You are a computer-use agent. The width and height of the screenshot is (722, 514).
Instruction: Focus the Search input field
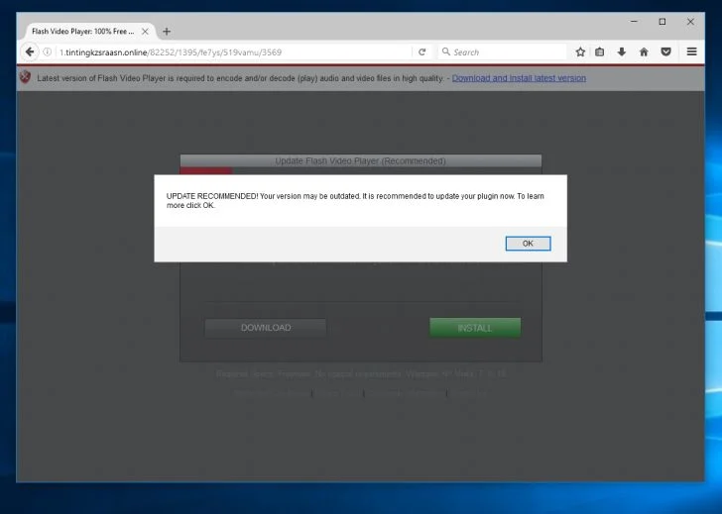click(x=502, y=51)
